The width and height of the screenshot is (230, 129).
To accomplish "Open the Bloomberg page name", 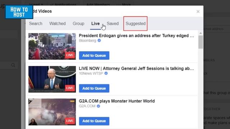I will pos(87,40).
